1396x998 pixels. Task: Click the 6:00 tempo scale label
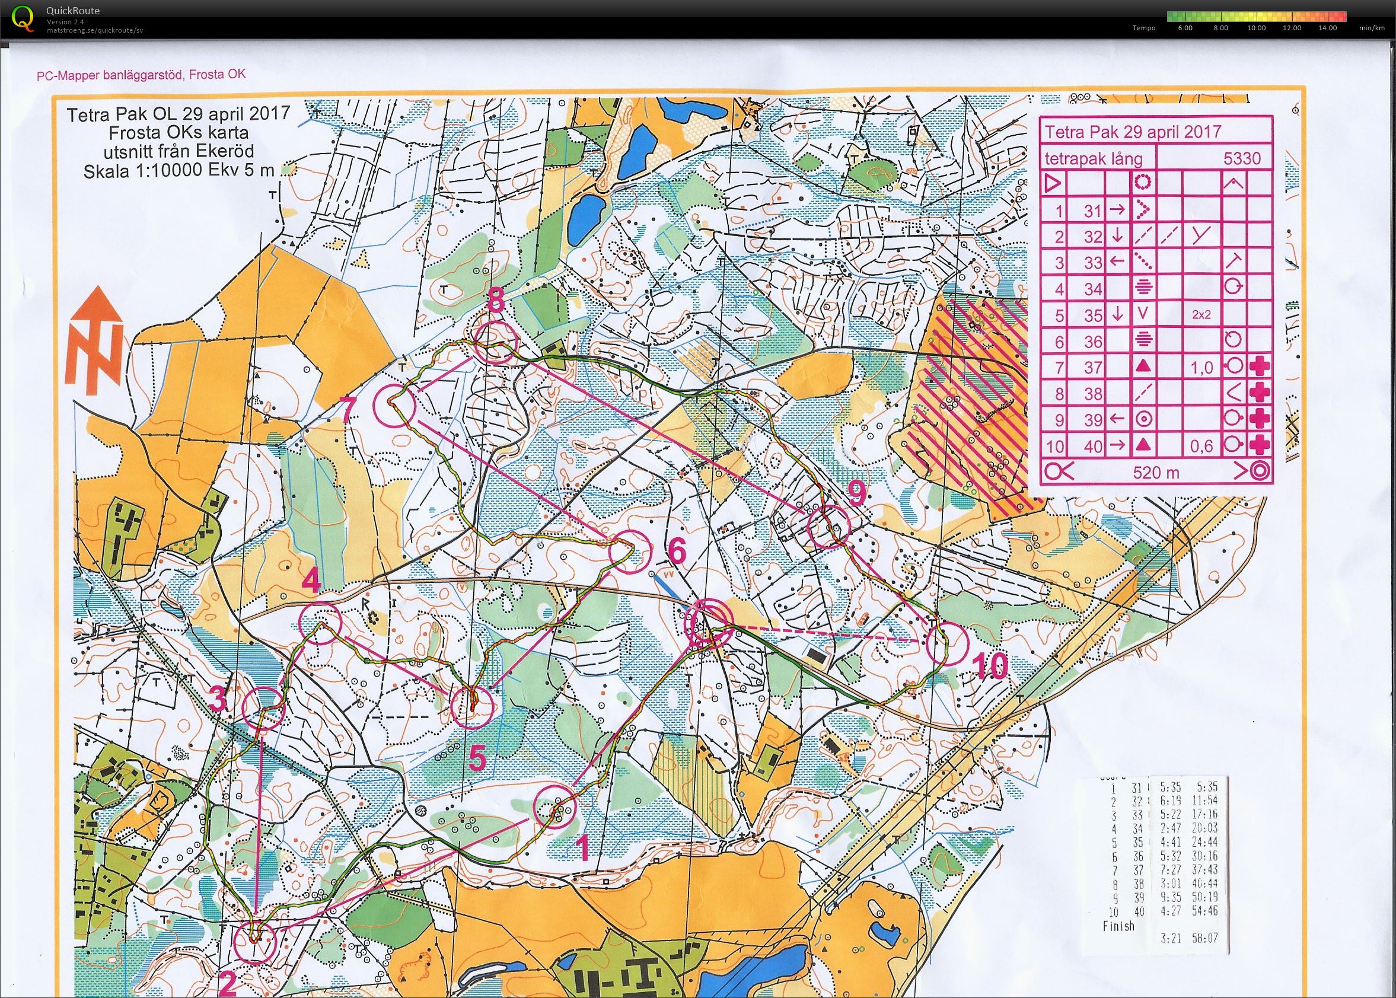click(1185, 28)
